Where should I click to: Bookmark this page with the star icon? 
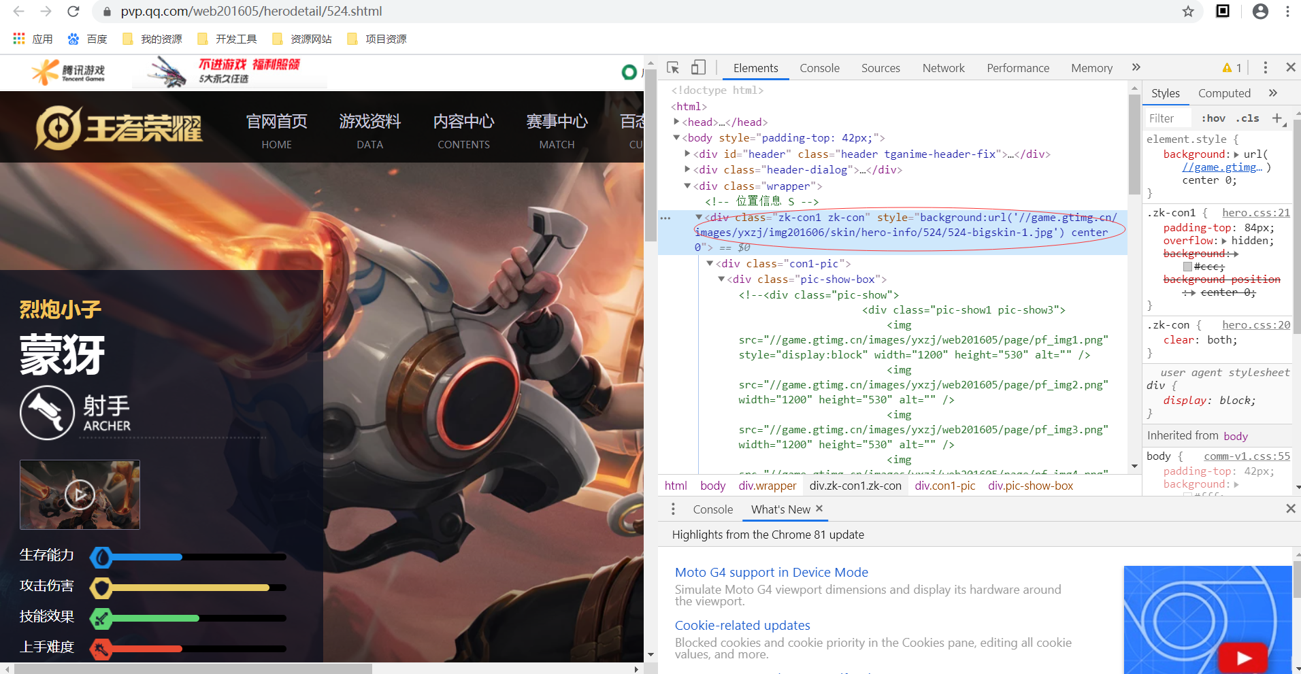click(x=1188, y=12)
